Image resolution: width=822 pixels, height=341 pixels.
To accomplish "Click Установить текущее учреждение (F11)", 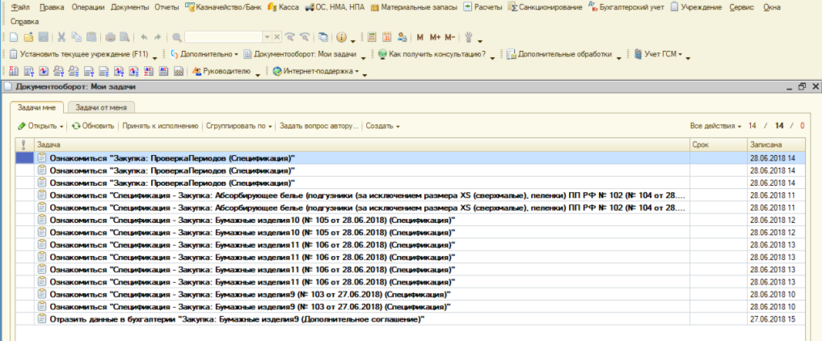I will [x=78, y=54].
